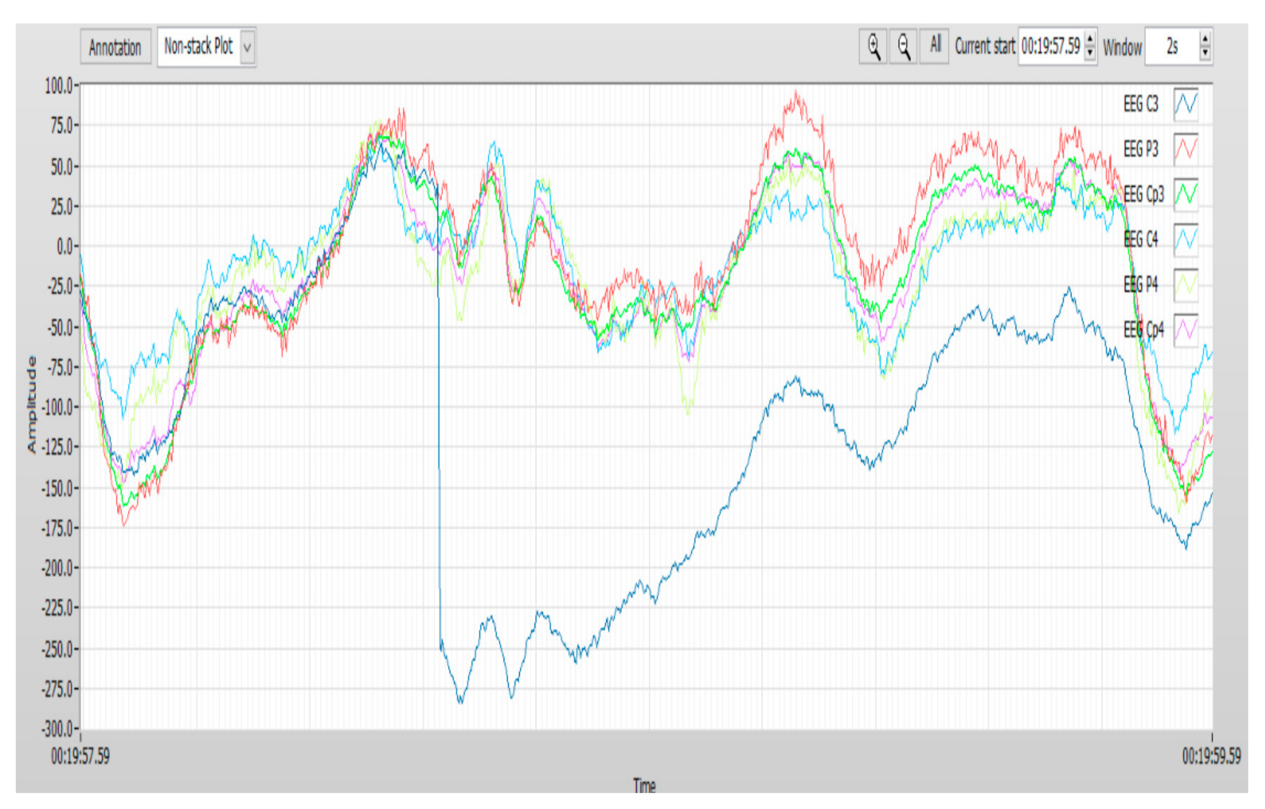Click the EEG P4 legend line icon
The width and height of the screenshot is (1265, 809).
coord(1186,285)
